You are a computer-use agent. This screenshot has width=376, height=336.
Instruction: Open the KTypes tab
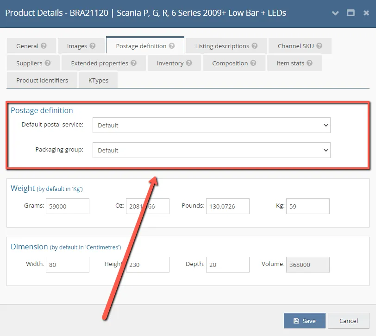(x=98, y=80)
